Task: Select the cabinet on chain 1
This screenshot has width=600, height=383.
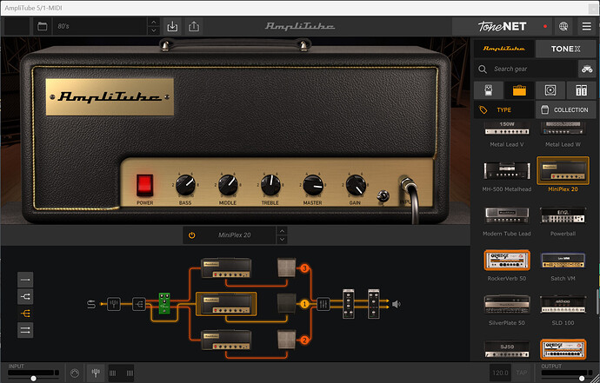Action: coord(287,304)
